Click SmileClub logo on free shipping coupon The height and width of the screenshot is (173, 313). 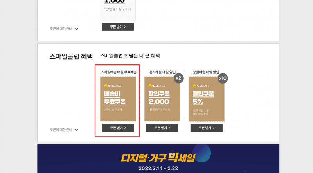[x=113, y=86]
